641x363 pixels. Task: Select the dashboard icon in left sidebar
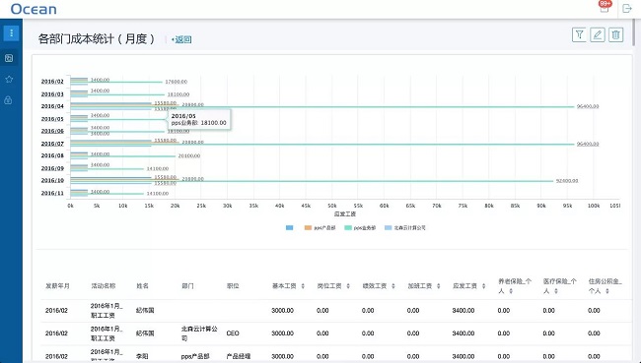[x=9, y=58]
